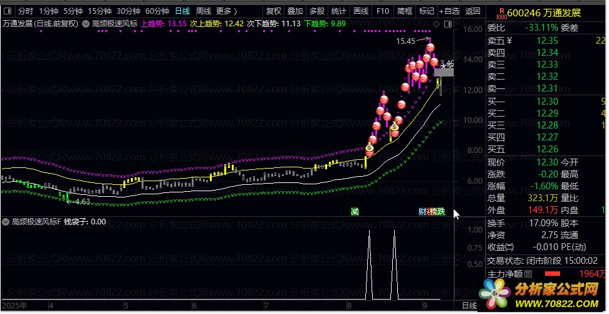Click the diamond icon in chart header
Image resolution: width=609 pixels, height=314 pixels.
point(437,23)
